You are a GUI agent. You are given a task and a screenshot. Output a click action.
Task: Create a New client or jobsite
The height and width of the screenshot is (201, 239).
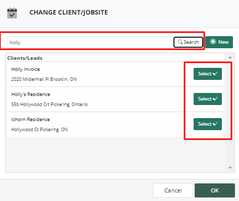tap(219, 42)
